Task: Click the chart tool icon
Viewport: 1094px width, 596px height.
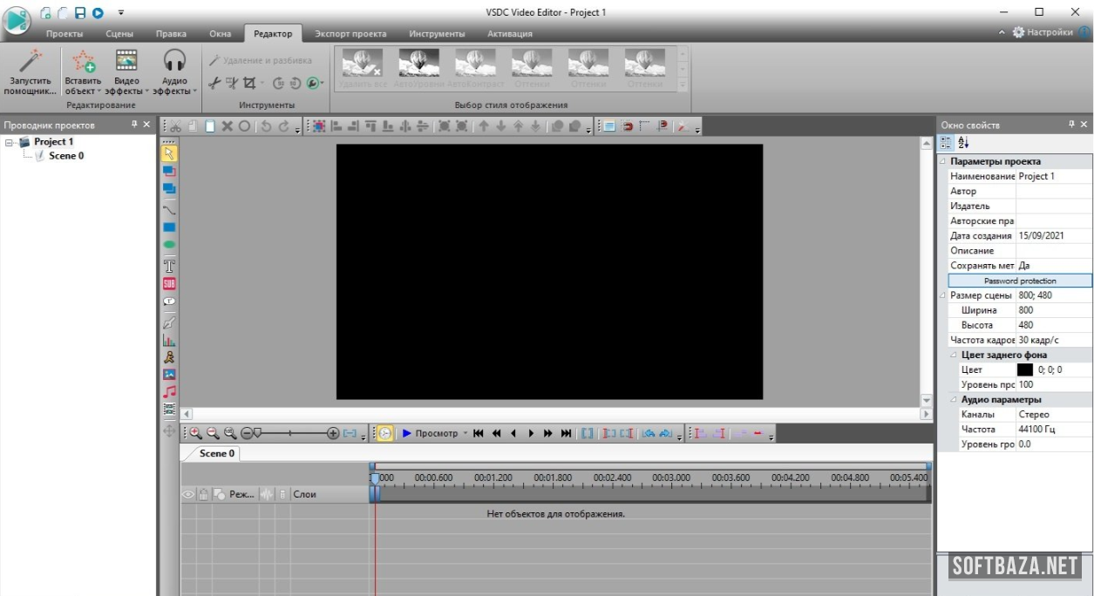Action: (169, 340)
